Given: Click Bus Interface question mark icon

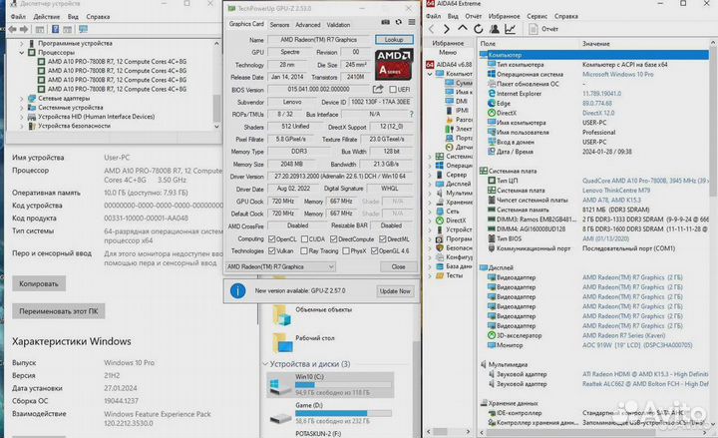Looking at the screenshot, I should 411,114.
